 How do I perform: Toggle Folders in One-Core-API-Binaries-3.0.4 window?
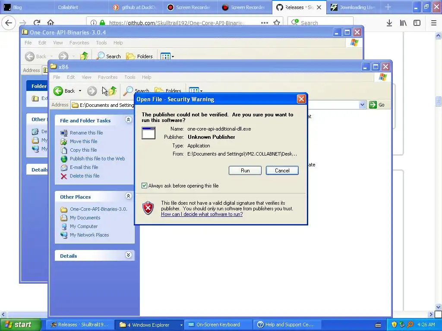tap(139, 56)
